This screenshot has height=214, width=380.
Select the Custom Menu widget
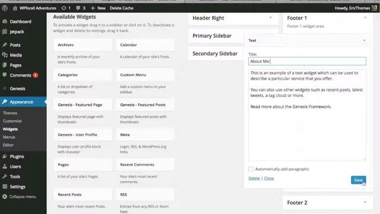point(145,75)
